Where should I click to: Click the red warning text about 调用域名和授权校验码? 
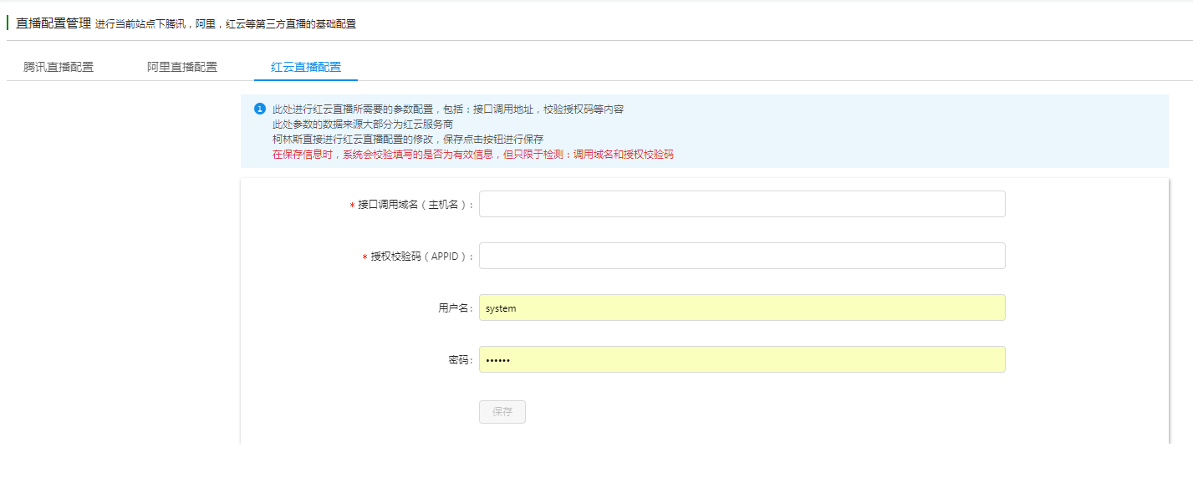pos(473,155)
